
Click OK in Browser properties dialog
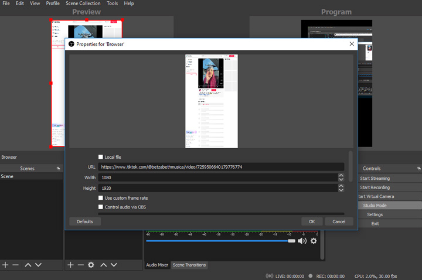coord(312,221)
